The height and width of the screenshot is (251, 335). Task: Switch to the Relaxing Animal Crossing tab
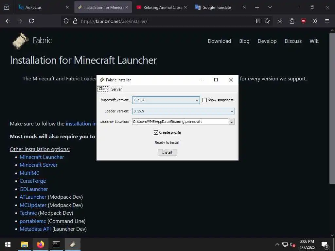click(x=162, y=7)
